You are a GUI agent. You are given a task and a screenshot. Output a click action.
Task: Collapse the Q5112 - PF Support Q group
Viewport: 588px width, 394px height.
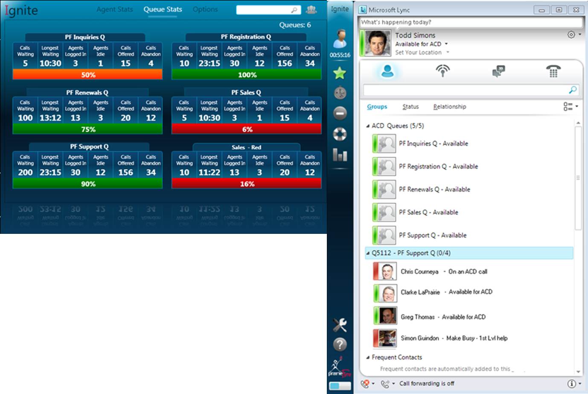[368, 253]
